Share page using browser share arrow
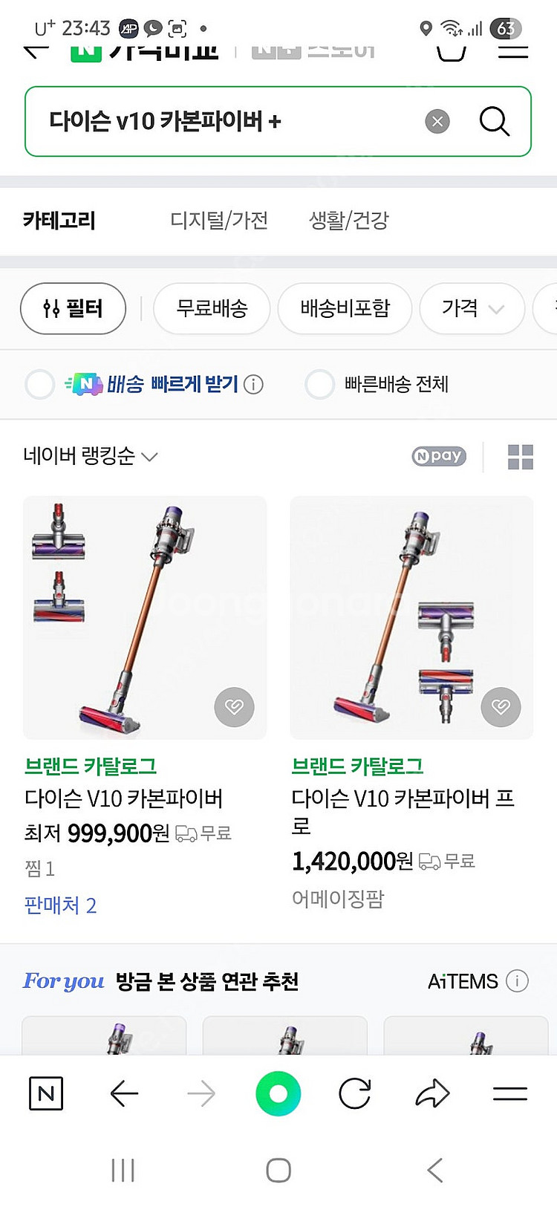The height and width of the screenshot is (1207, 557). click(432, 1093)
